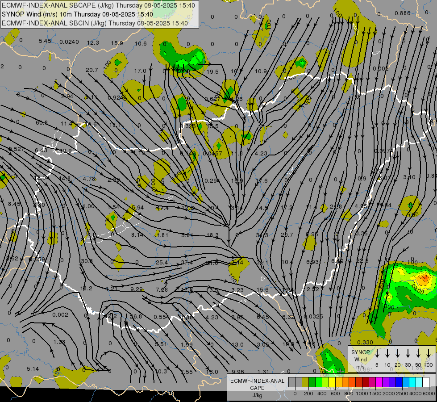This screenshot has width=437, height=402.
Task: Click the map value 5.45
Action: [x=45, y=41]
